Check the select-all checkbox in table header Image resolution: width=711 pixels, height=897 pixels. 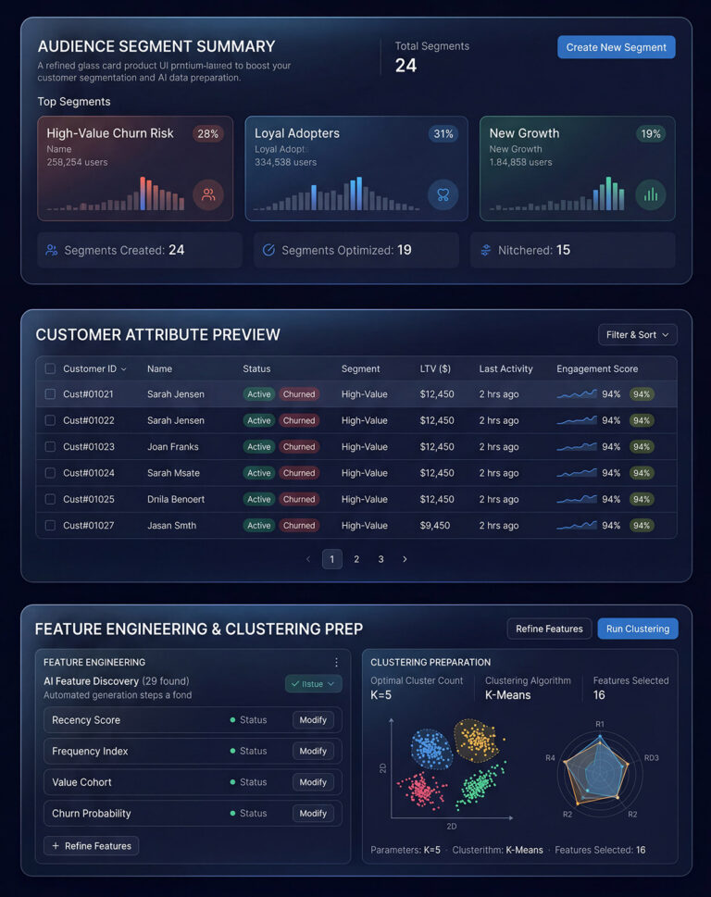[x=50, y=368]
